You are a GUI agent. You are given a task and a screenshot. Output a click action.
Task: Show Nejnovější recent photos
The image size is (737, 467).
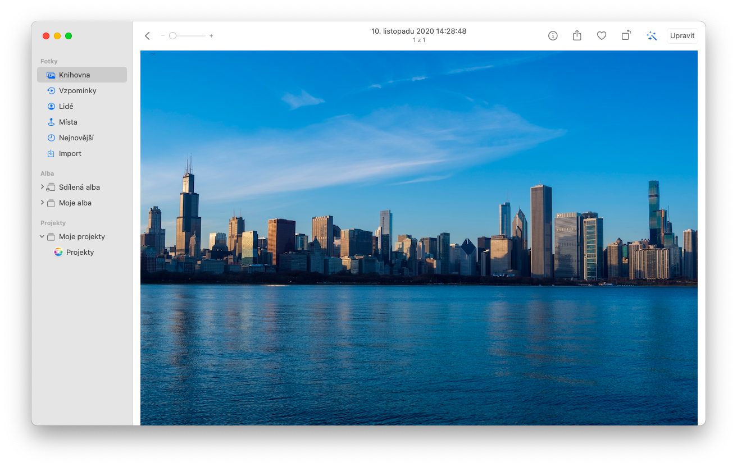point(75,138)
